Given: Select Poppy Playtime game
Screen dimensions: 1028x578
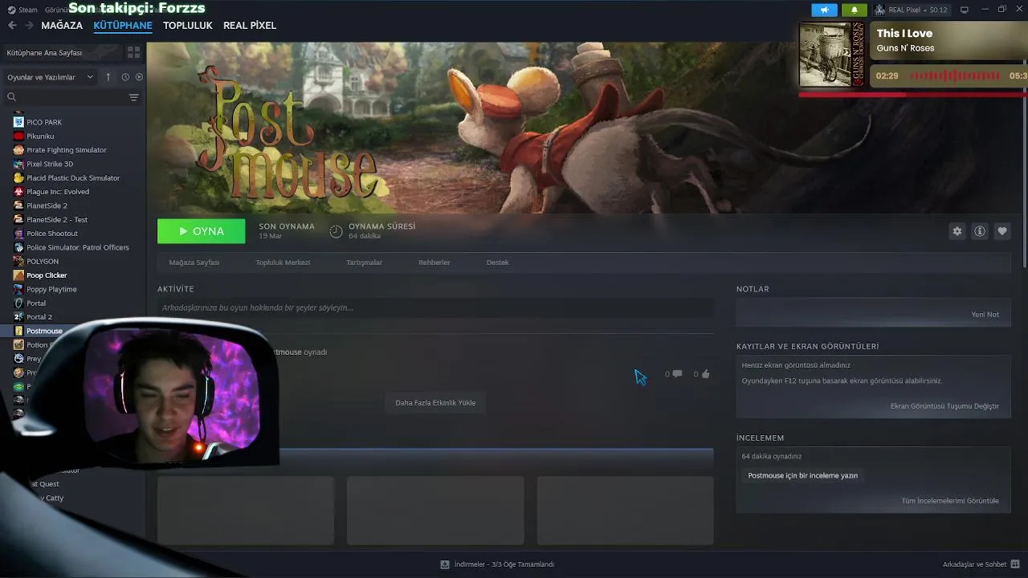Looking at the screenshot, I should point(51,289).
